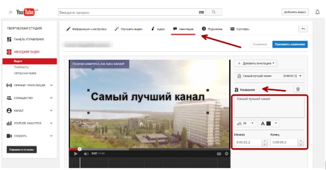
Task: Decrease the Конец time stepper
Action: click(x=301, y=144)
